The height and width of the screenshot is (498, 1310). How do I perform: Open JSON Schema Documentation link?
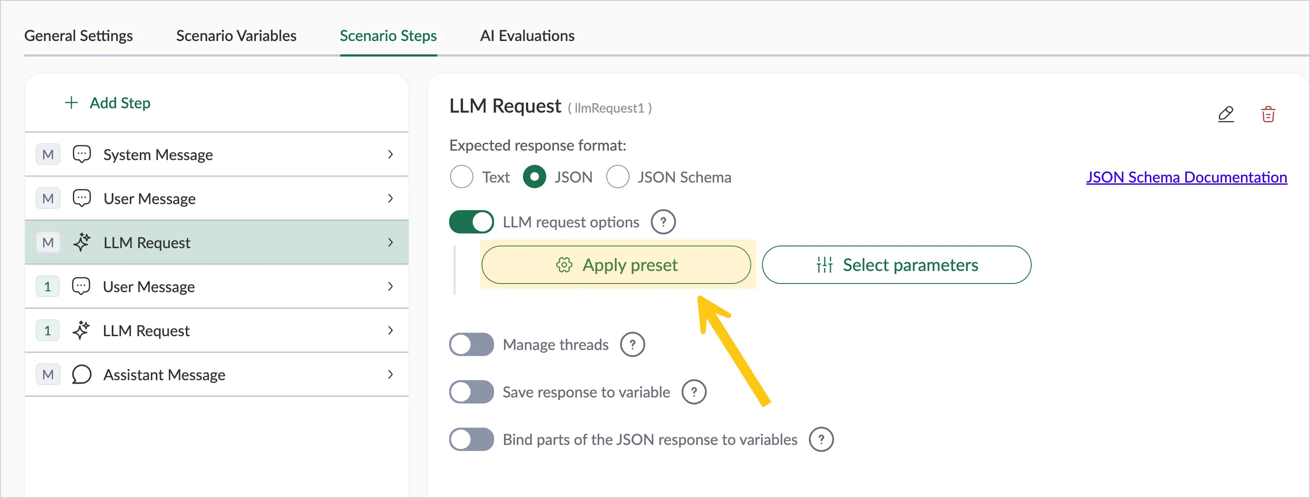[1187, 177]
